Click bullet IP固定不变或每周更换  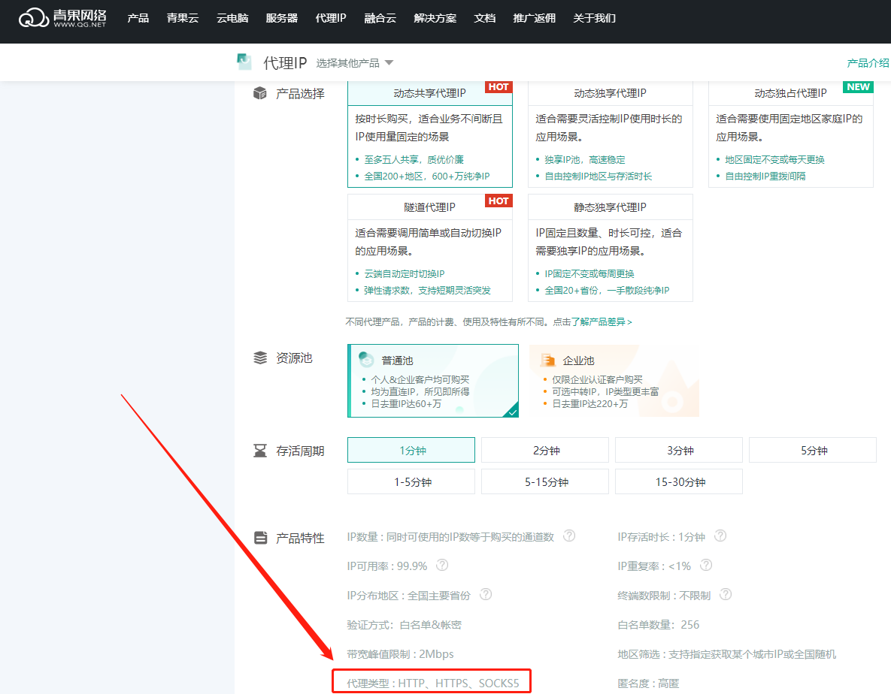(x=589, y=273)
